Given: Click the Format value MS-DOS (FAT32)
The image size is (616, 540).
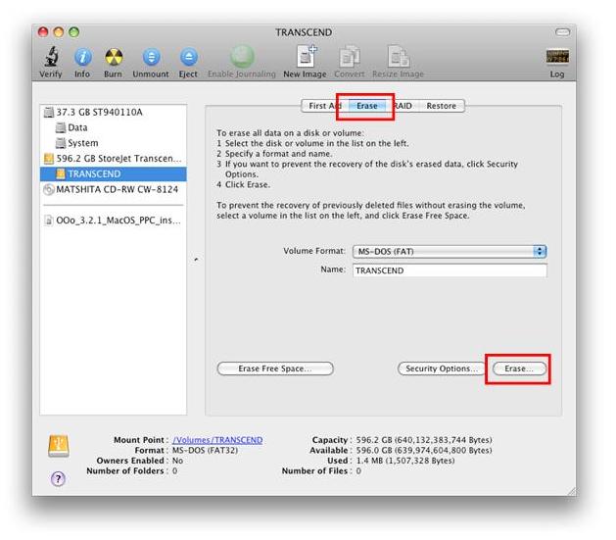Looking at the screenshot, I should pos(205,451).
